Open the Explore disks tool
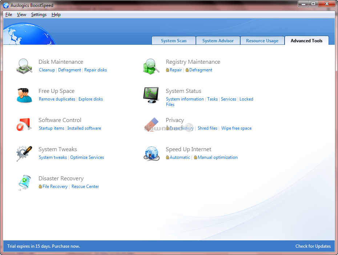The width and height of the screenshot is (338, 255). point(90,99)
